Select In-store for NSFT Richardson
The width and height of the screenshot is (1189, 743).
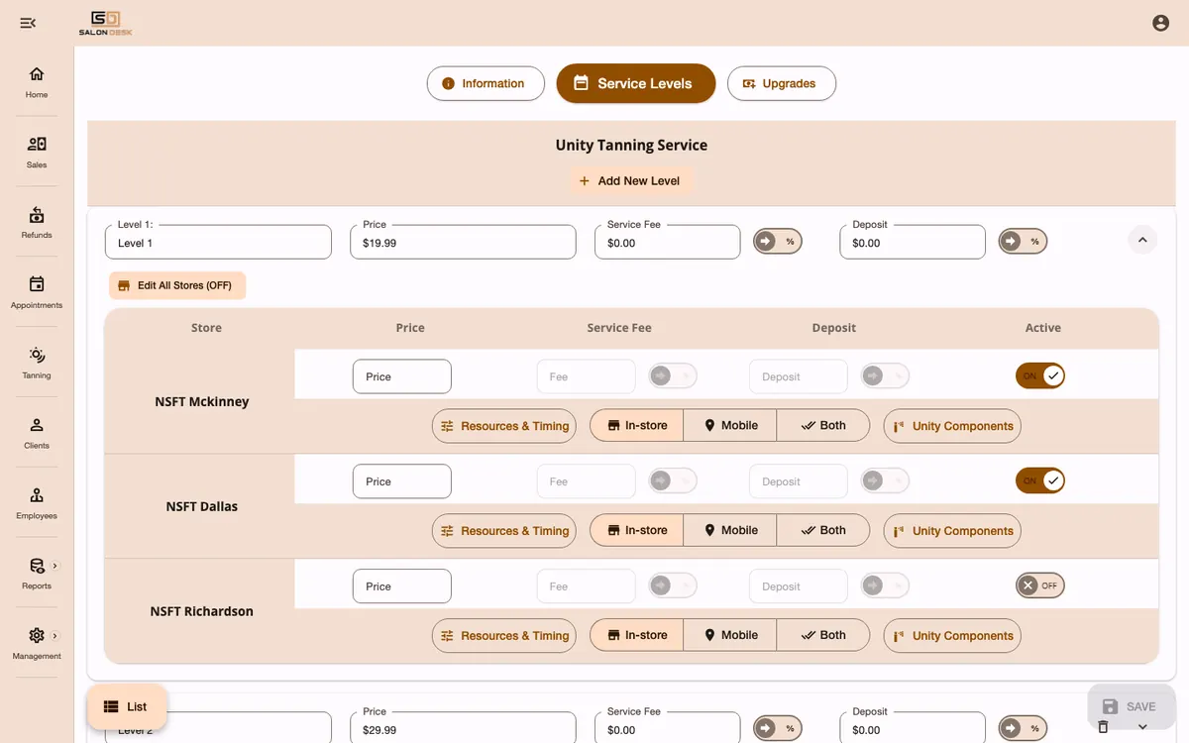[637, 636]
